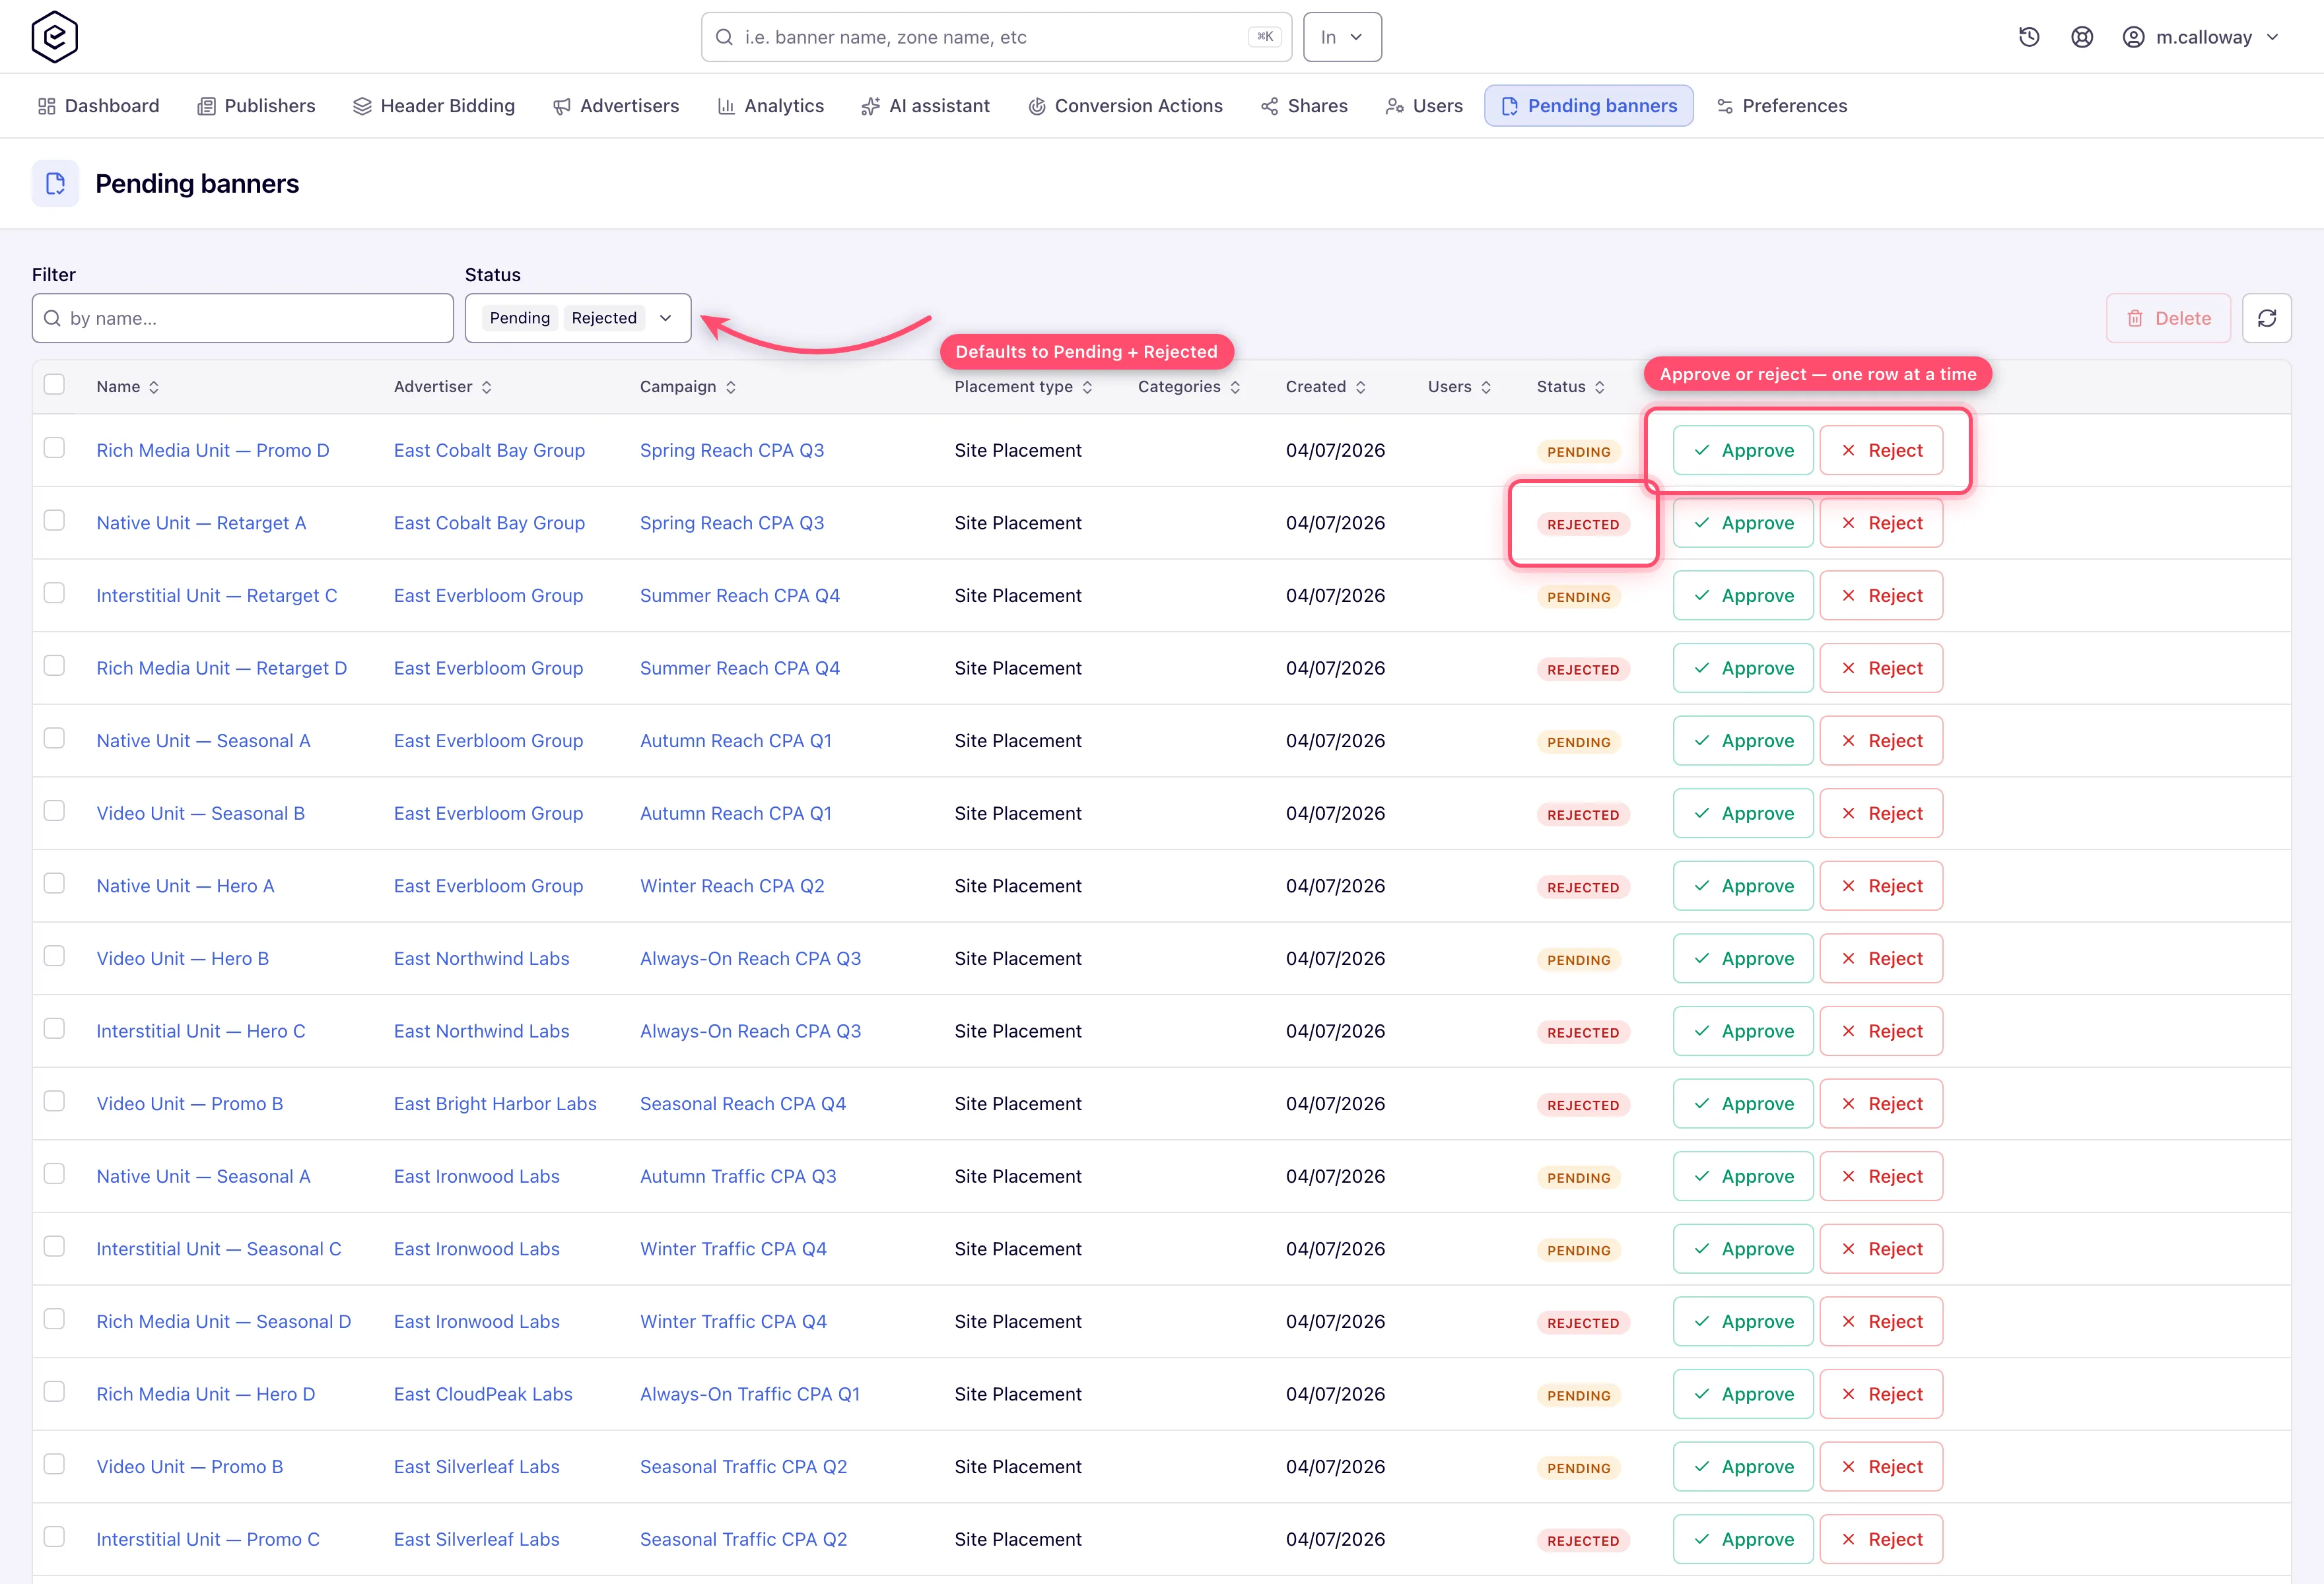Sort by Name column arrows
2324x1584 pixels.
click(x=154, y=387)
